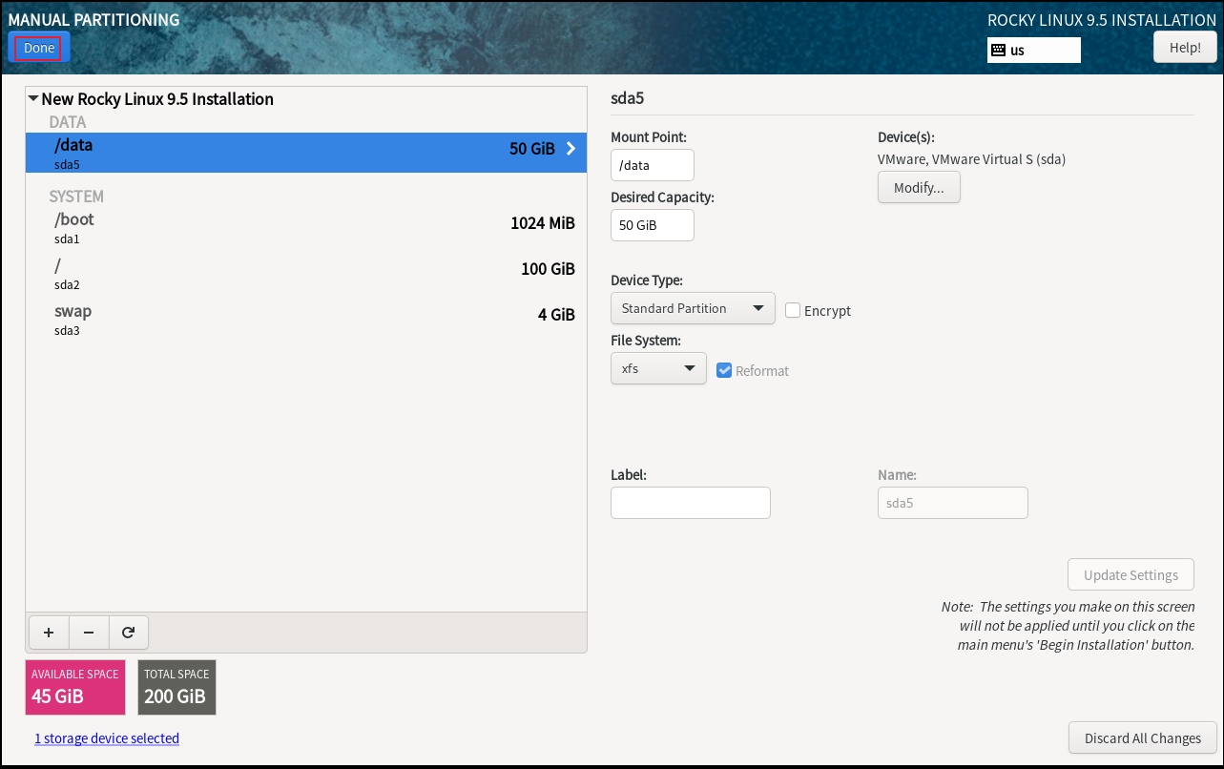Click the Available Space 45 GiB box
The image size is (1224, 769).
click(75, 687)
